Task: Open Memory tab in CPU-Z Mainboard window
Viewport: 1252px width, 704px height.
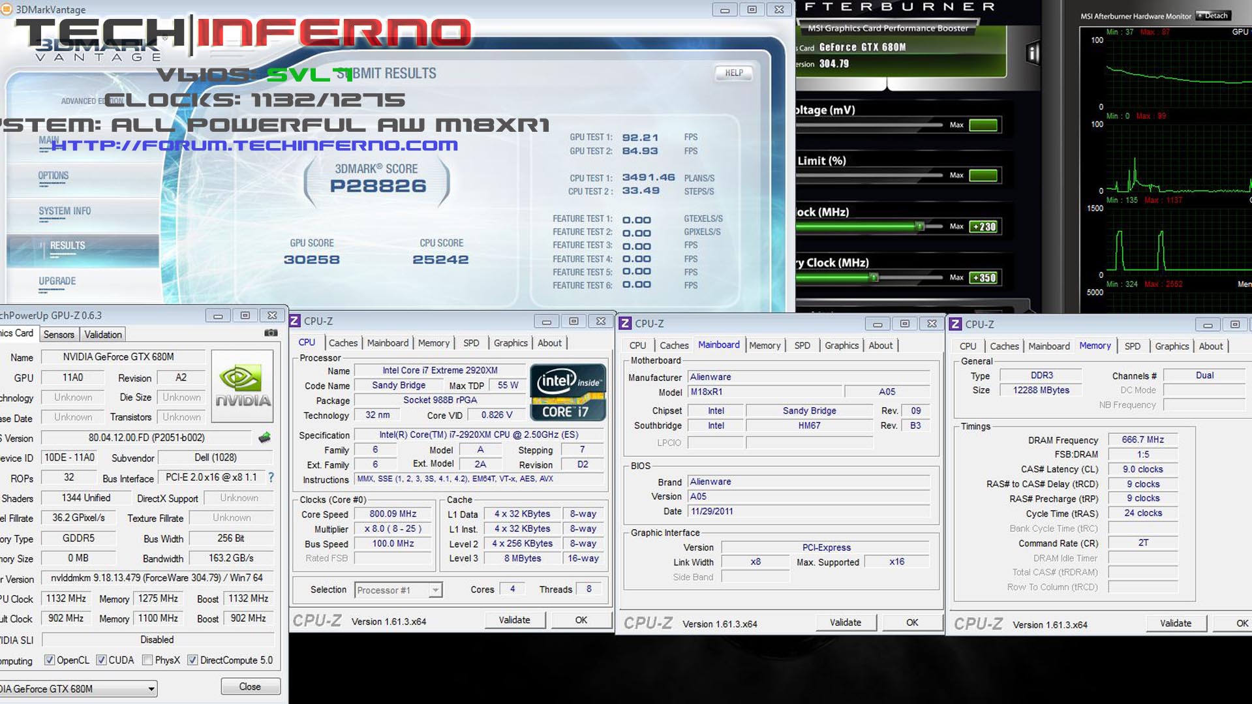Action: 765,345
